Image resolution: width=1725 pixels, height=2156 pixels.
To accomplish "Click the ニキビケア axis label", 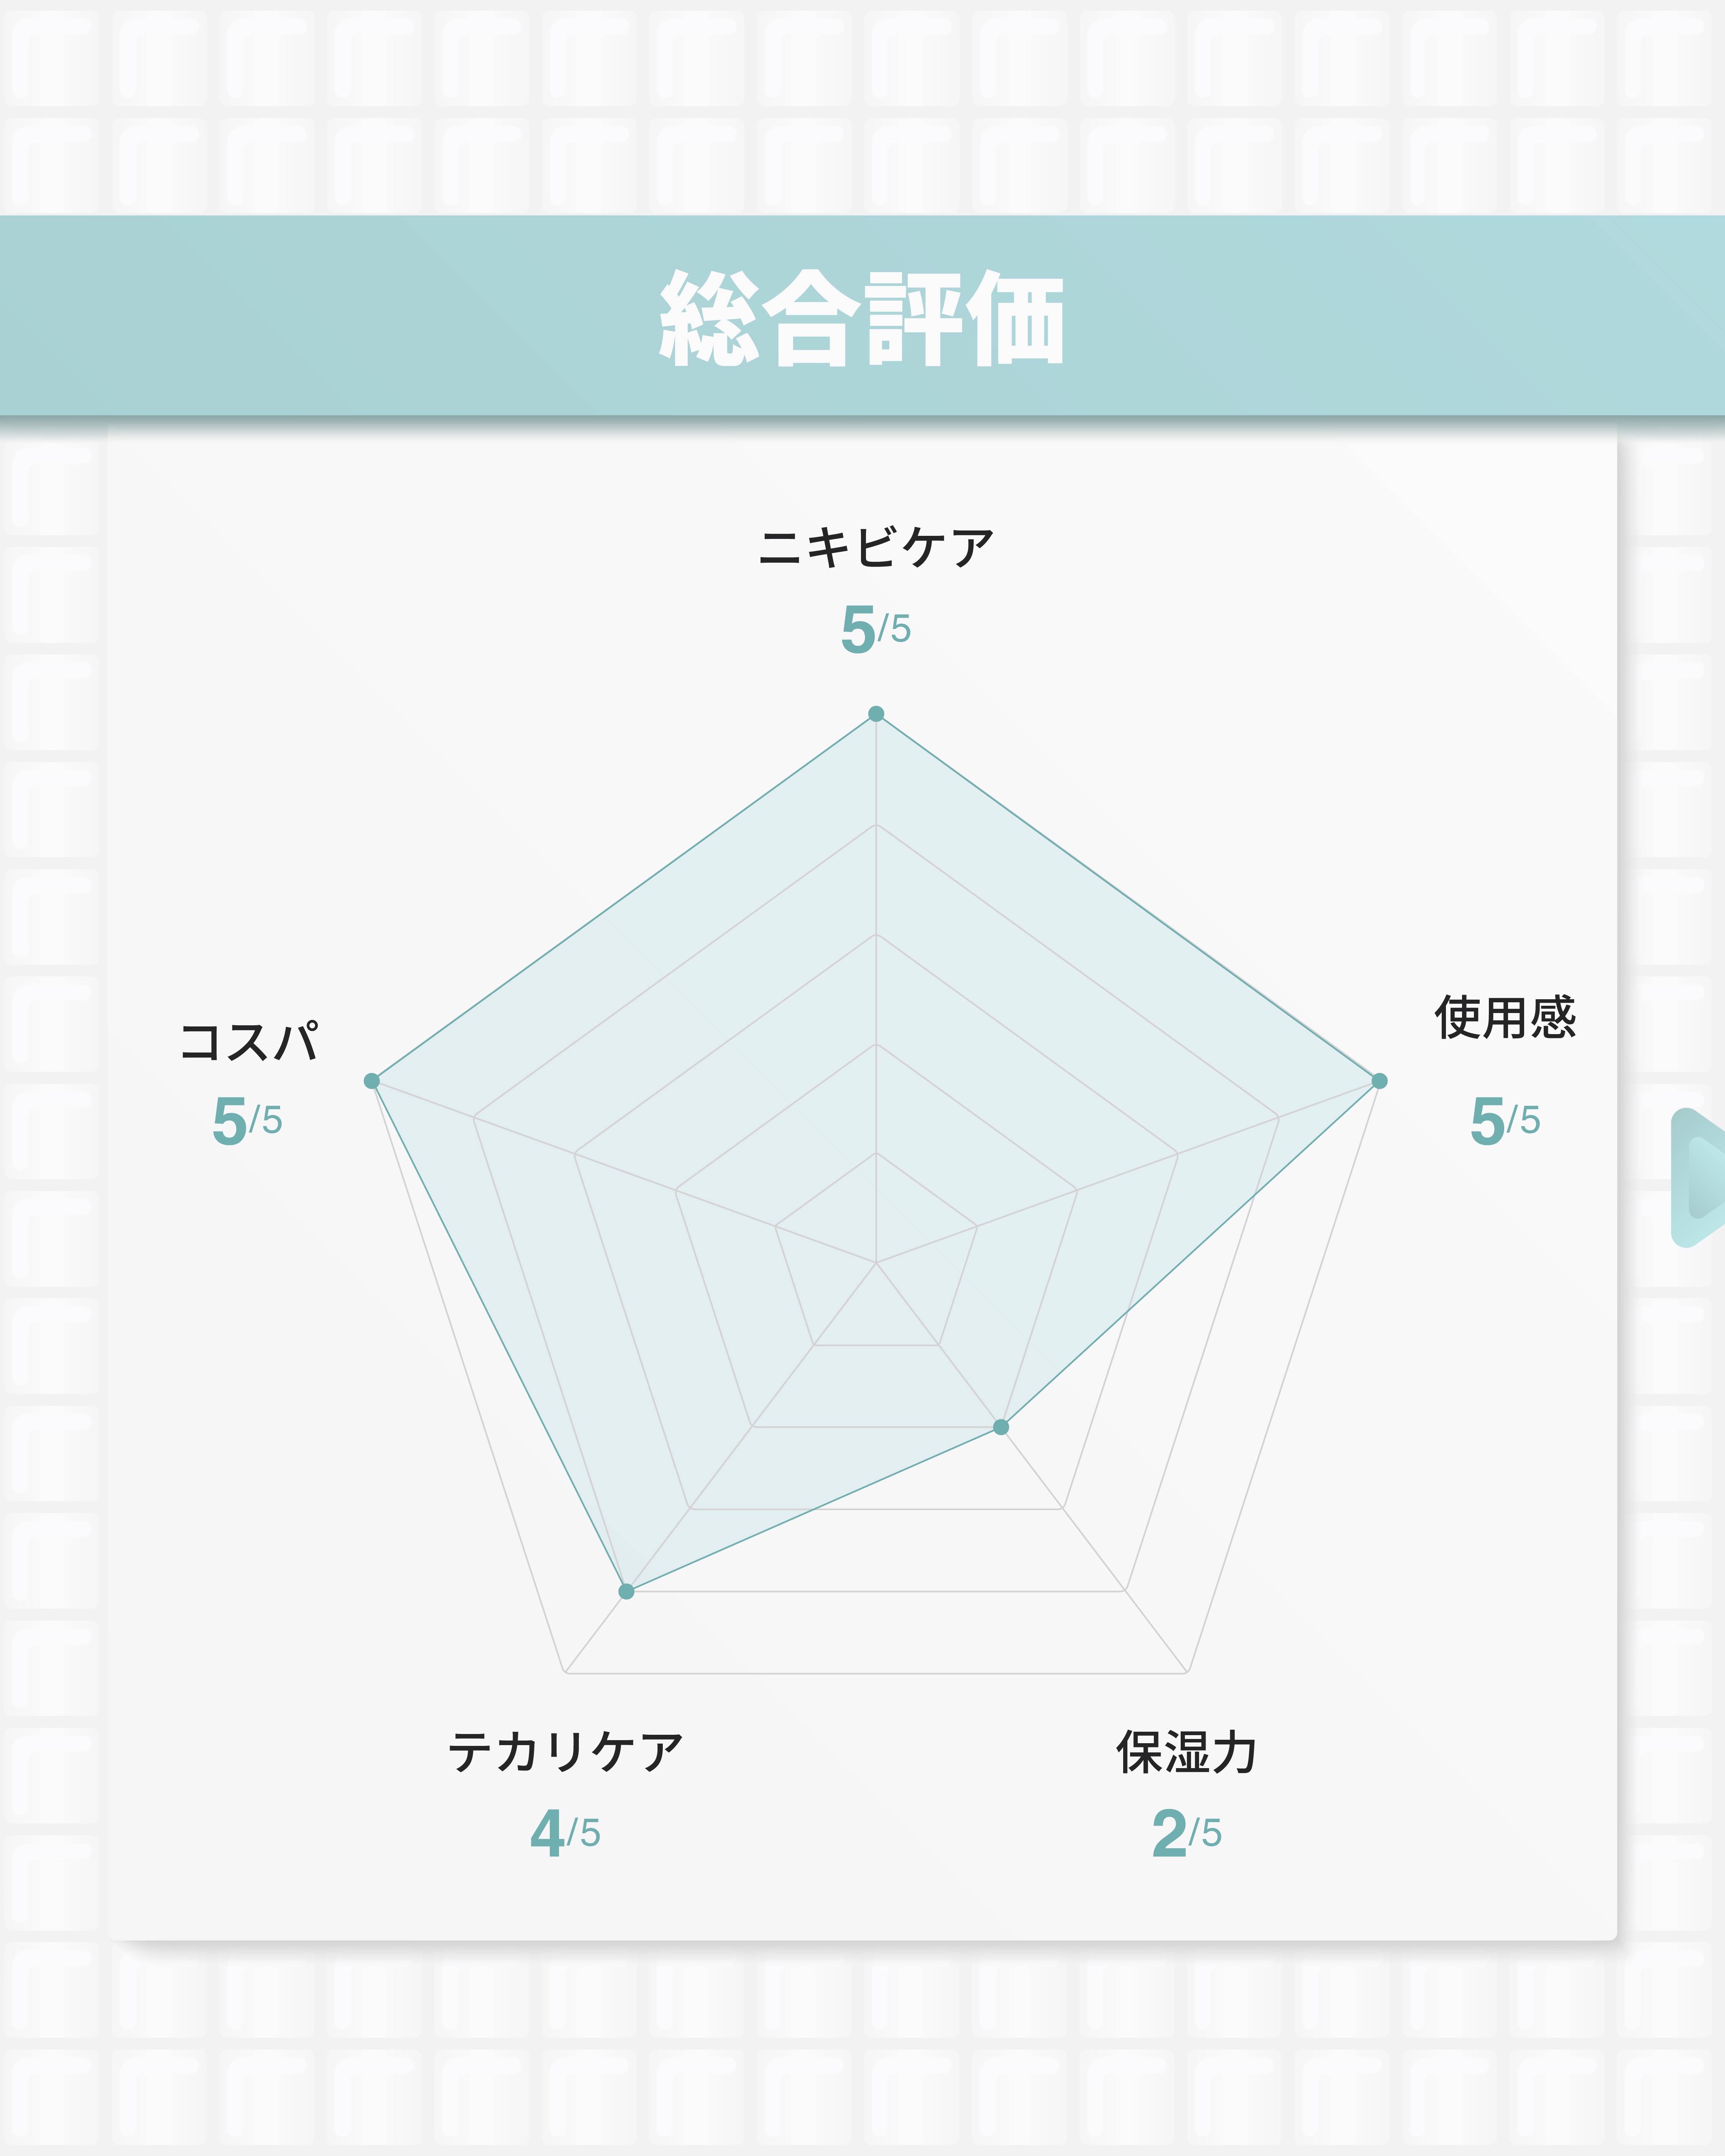I will click(x=876, y=548).
